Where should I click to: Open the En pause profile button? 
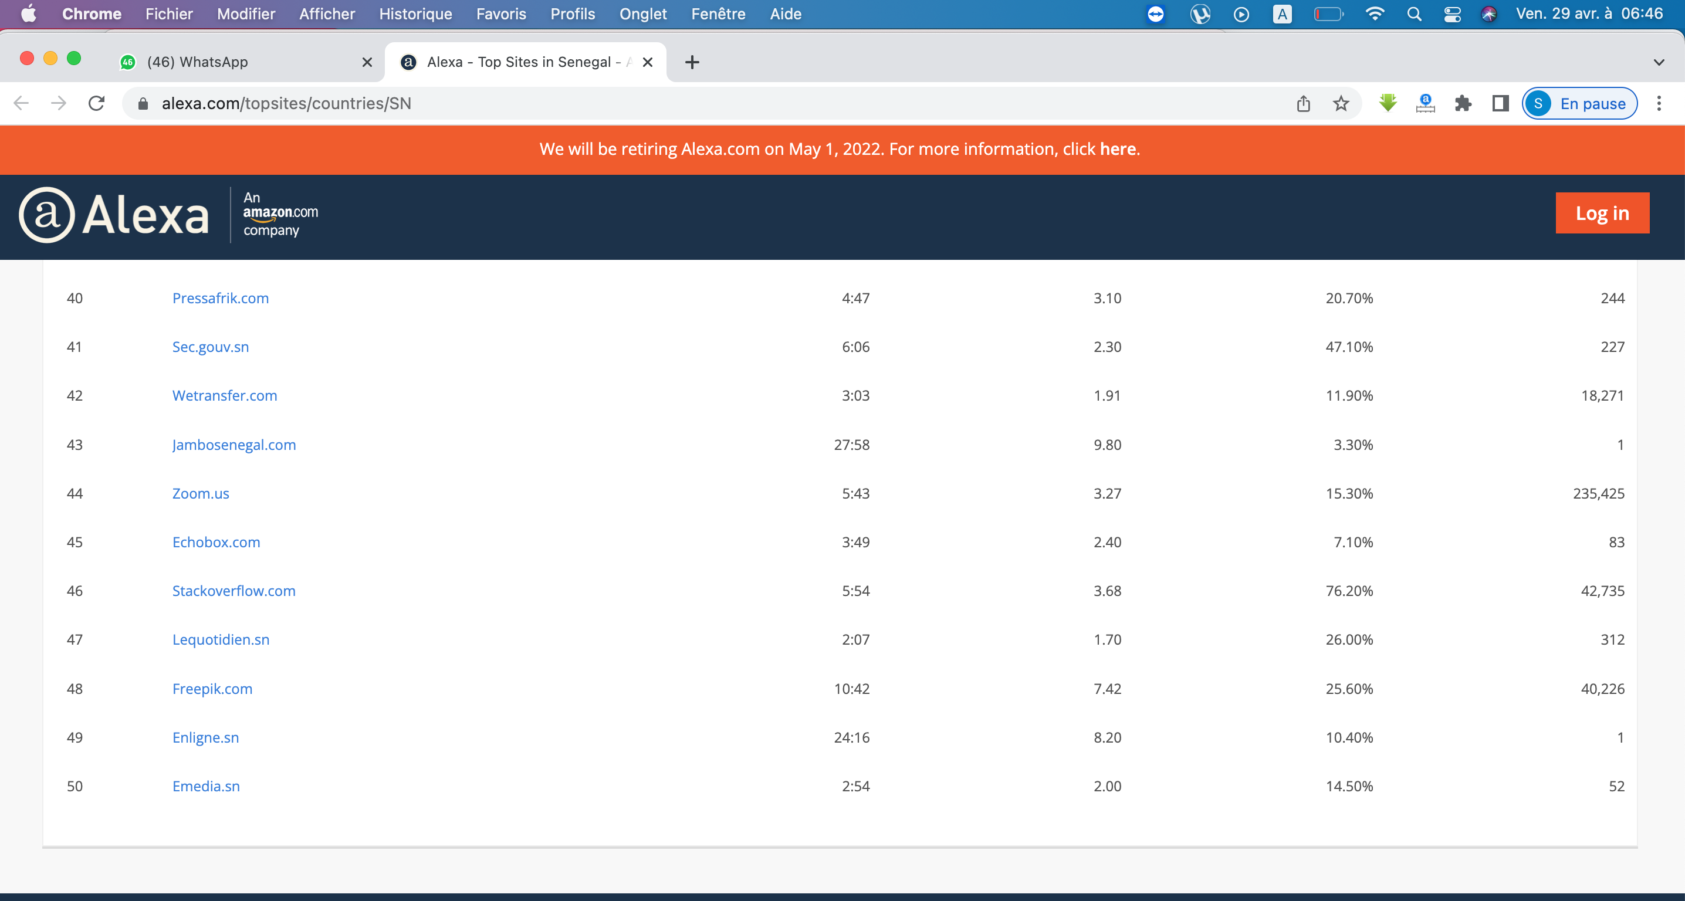pos(1579,103)
